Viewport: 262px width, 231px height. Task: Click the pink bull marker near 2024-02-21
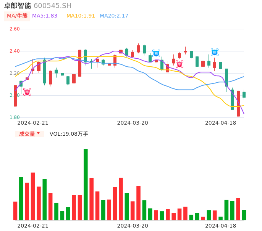click(x=27, y=92)
